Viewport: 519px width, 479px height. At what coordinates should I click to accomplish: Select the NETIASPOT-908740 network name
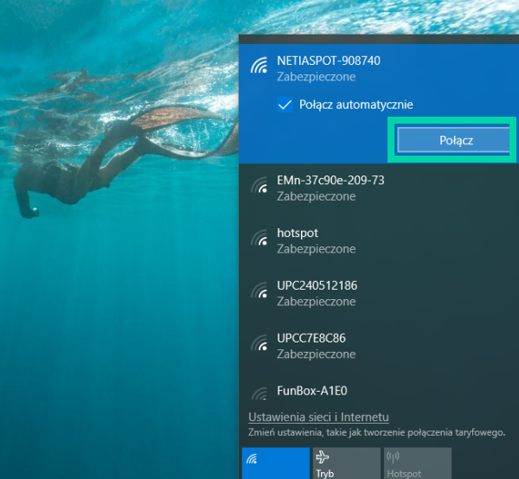pos(329,61)
